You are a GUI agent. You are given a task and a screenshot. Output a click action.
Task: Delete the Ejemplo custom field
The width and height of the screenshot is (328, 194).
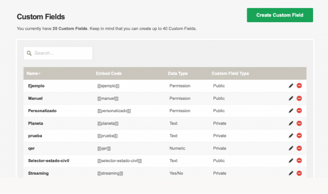pyautogui.click(x=299, y=86)
